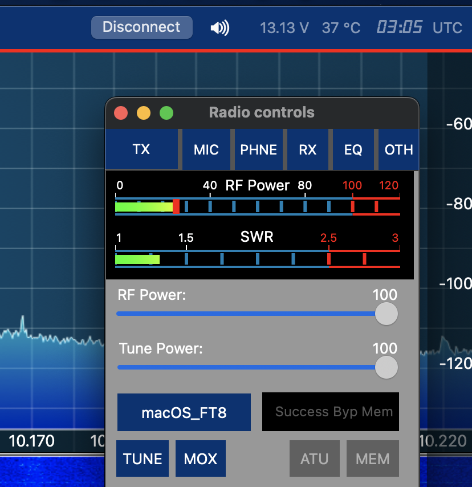This screenshot has width=472, height=487.
Task: Show the OTH tab
Action: pos(398,150)
